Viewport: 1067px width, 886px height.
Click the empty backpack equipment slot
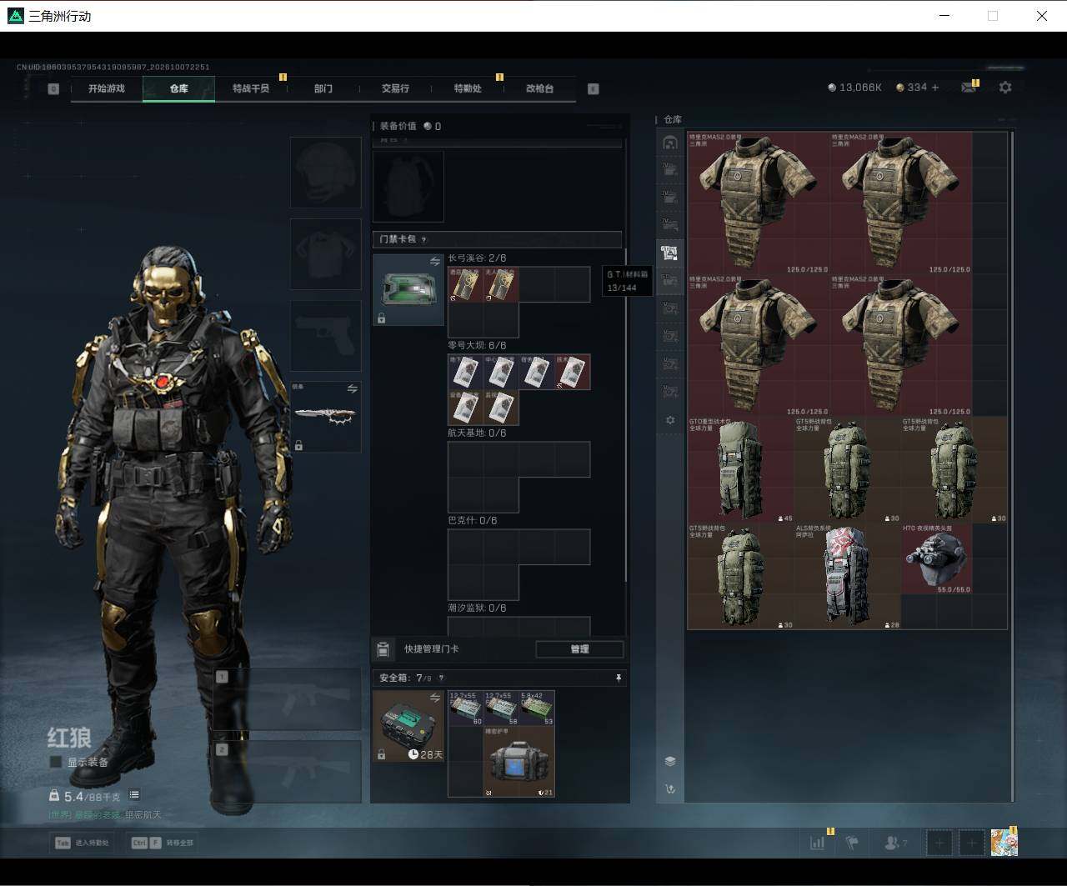pyautogui.click(x=408, y=186)
